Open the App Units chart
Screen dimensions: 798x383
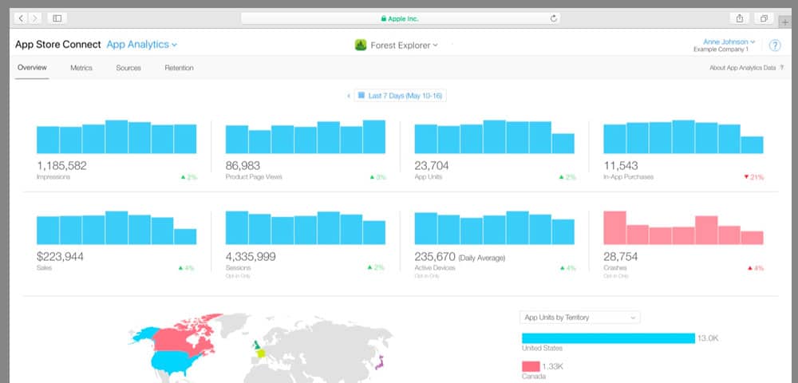(494, 136)
